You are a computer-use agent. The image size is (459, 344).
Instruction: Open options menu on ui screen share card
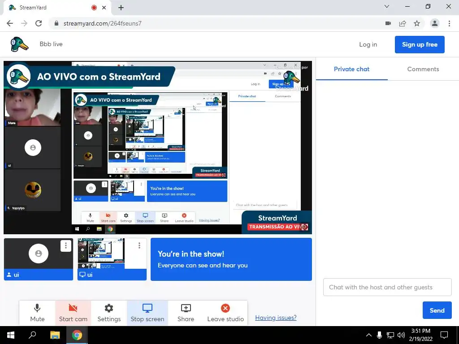pyautogui.click(x=139, y=246)
